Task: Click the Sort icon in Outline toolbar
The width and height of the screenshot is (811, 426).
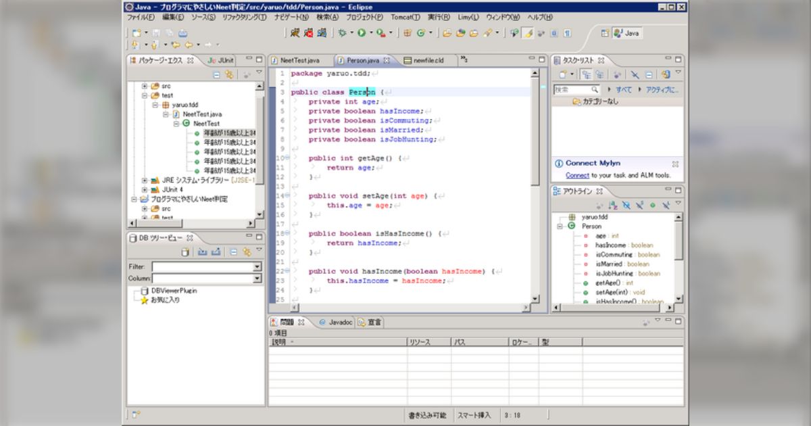Action: point(613,205)
